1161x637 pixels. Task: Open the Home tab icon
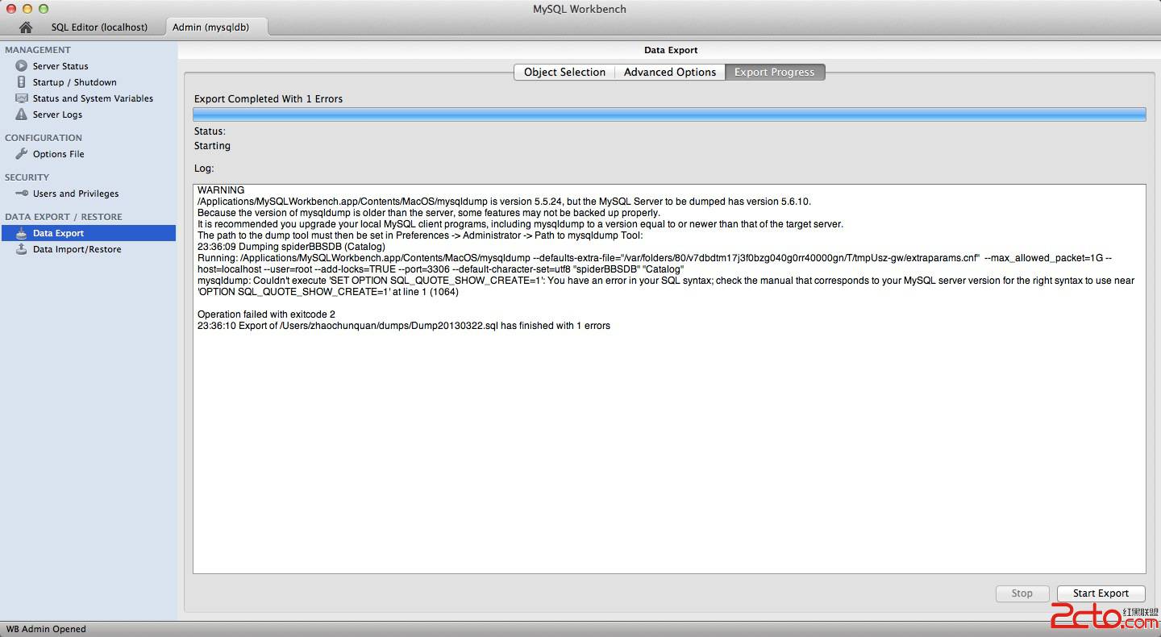coord(26,27)
